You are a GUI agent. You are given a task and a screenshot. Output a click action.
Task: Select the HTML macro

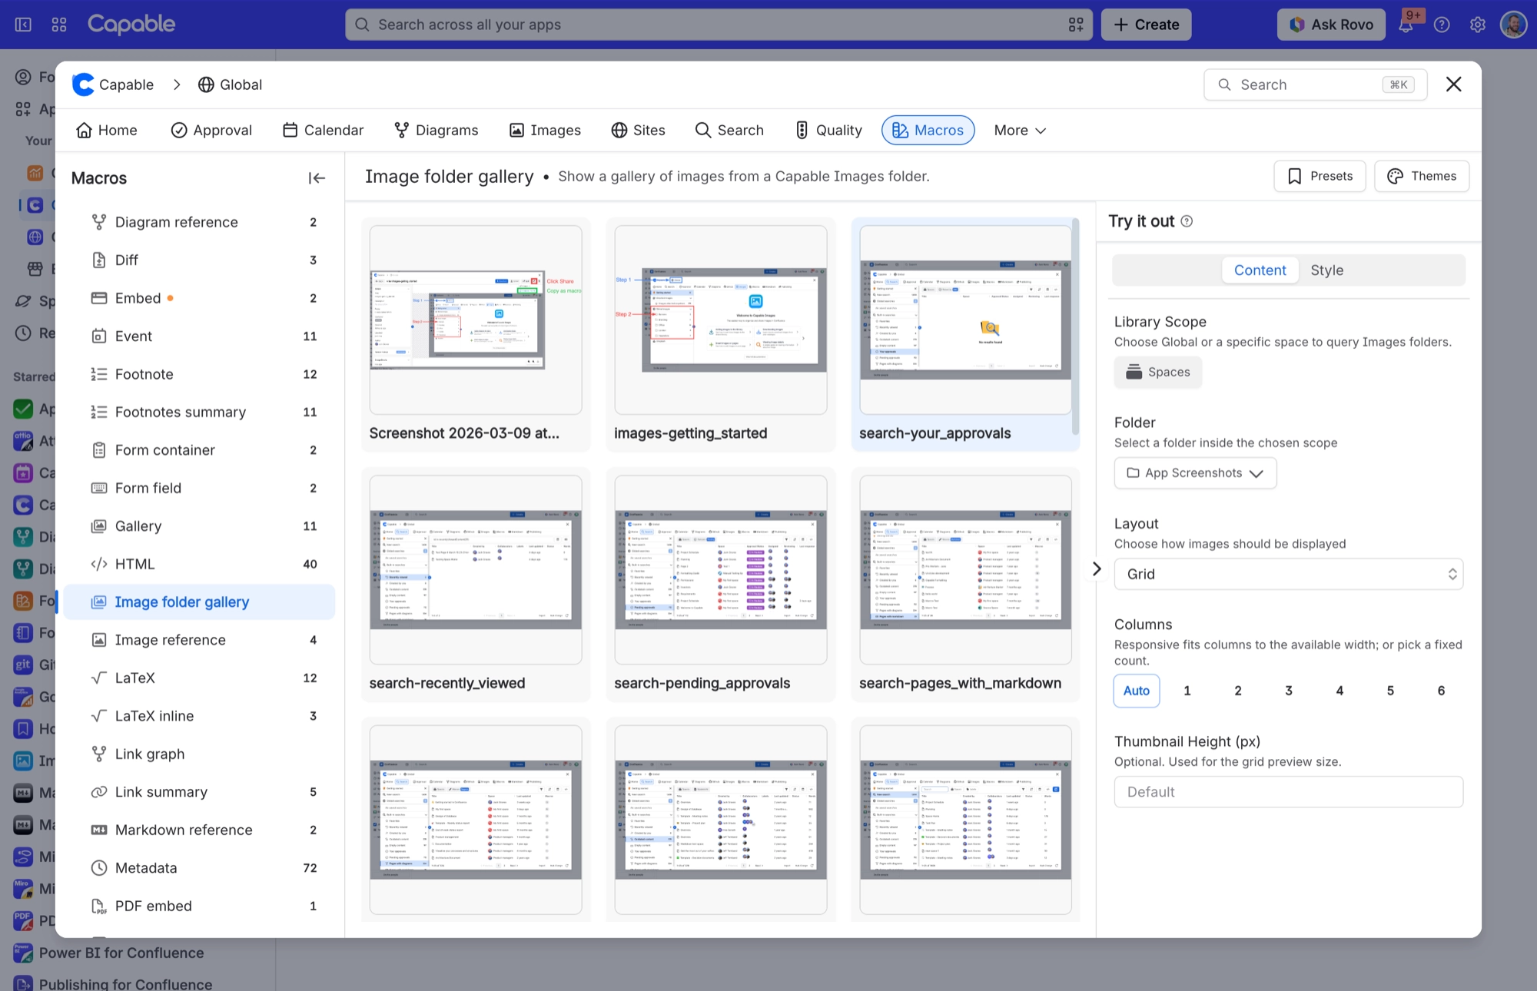200,564
